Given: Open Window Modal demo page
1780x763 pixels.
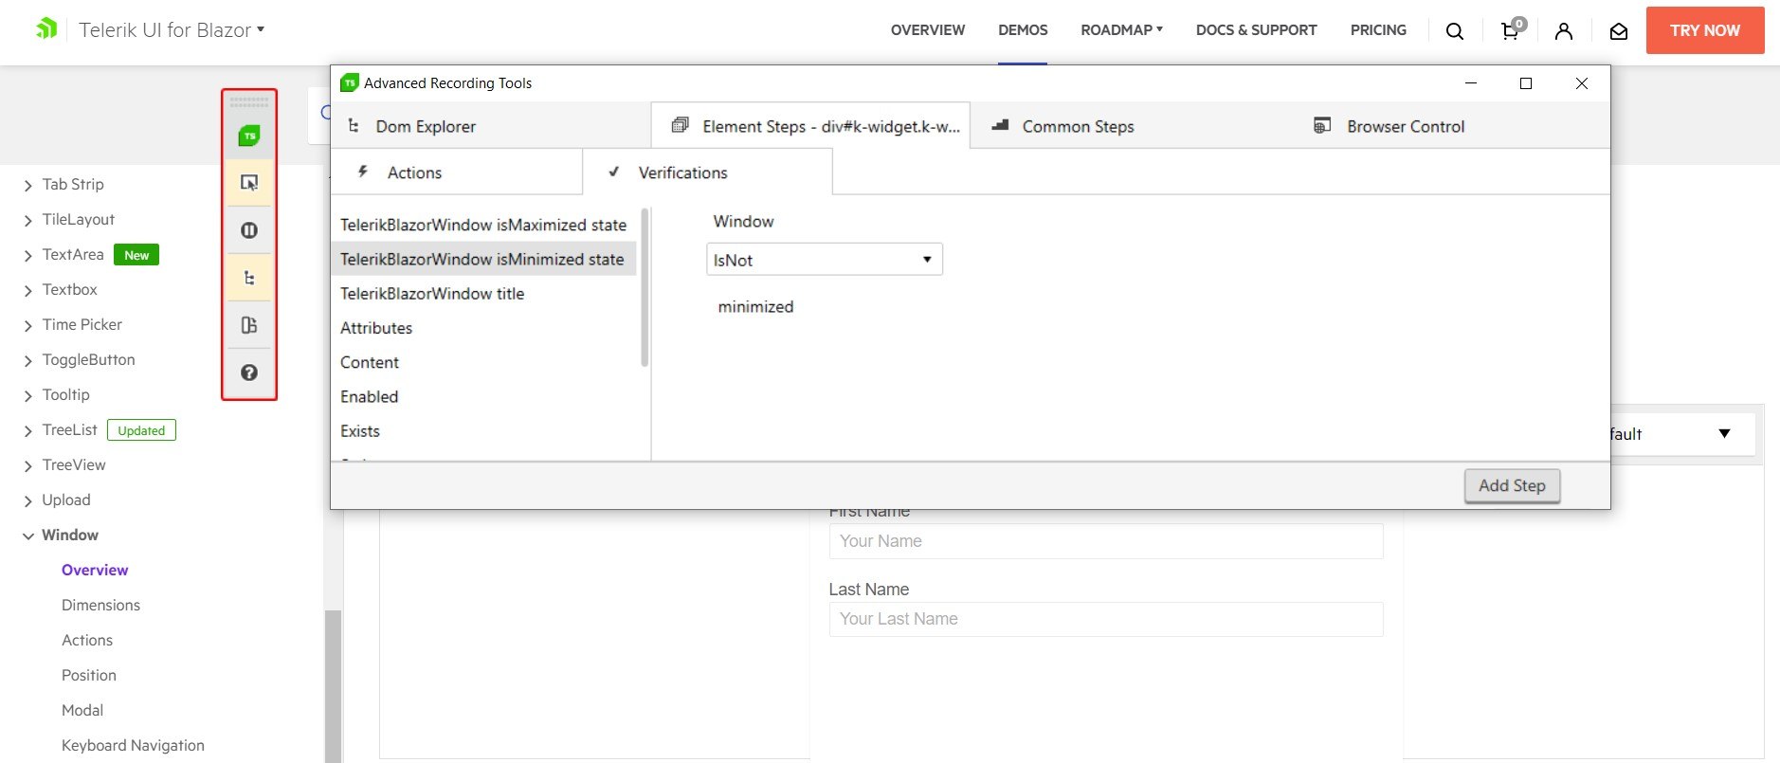Looking at the screenshot, I should pos(82,710).
